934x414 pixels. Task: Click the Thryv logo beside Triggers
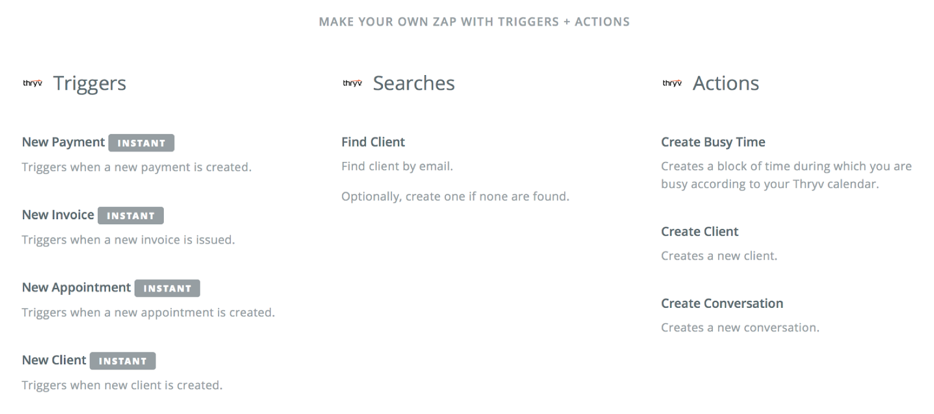pos(32,83)
